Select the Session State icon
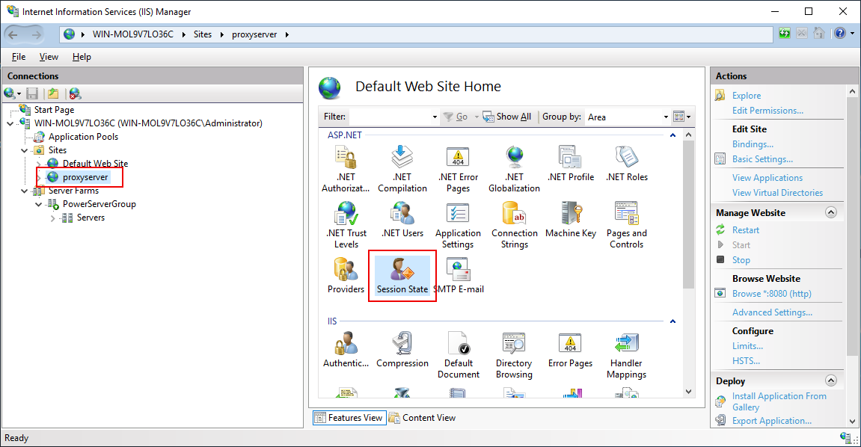This screenshot has width=861, height=447. click(402, 275)
